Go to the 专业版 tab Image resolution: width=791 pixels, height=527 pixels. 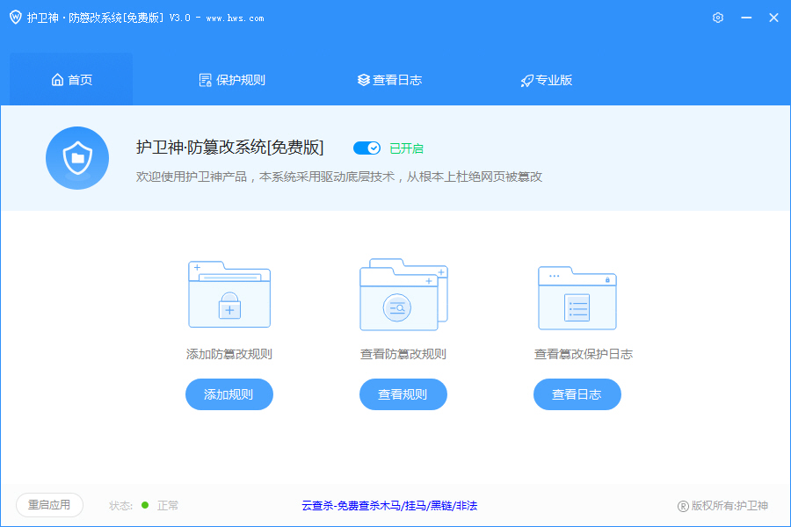click(547, 80)
